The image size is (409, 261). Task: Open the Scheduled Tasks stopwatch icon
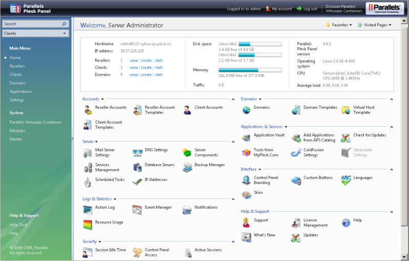(x=88, y=183)
